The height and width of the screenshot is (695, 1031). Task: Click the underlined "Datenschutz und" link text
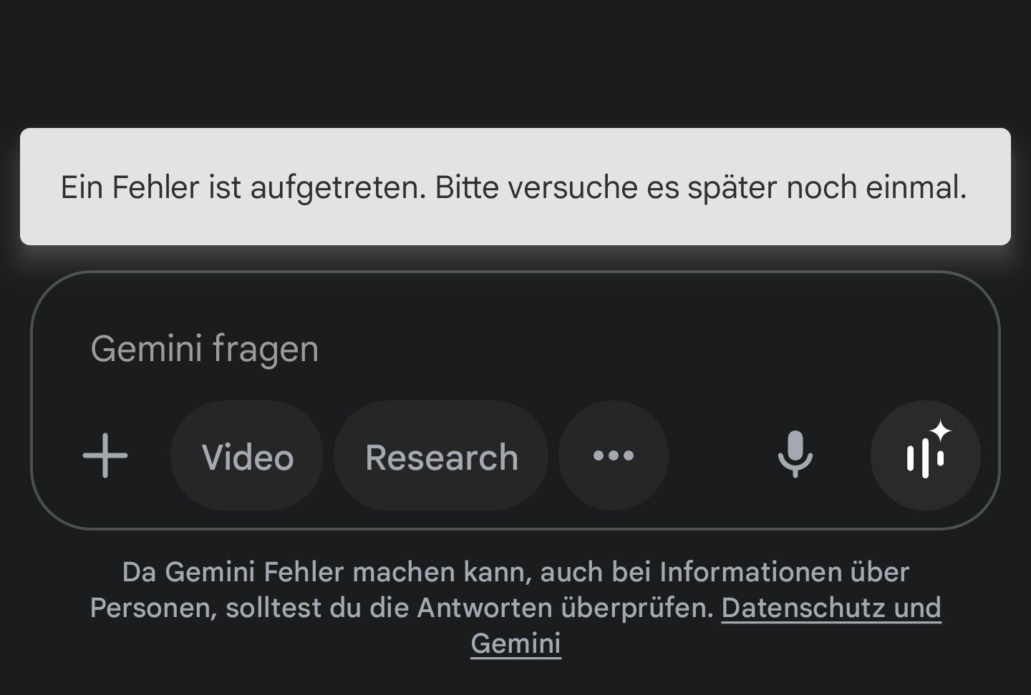coord(831,608)
